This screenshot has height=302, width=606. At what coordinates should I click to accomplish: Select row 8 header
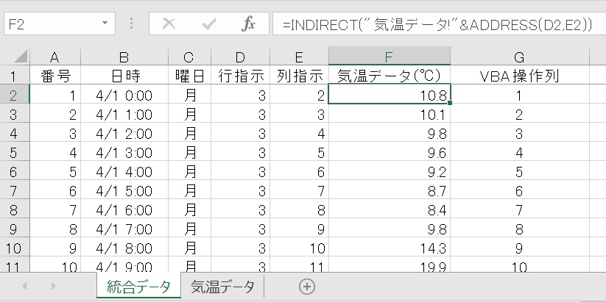pos(15,210)
